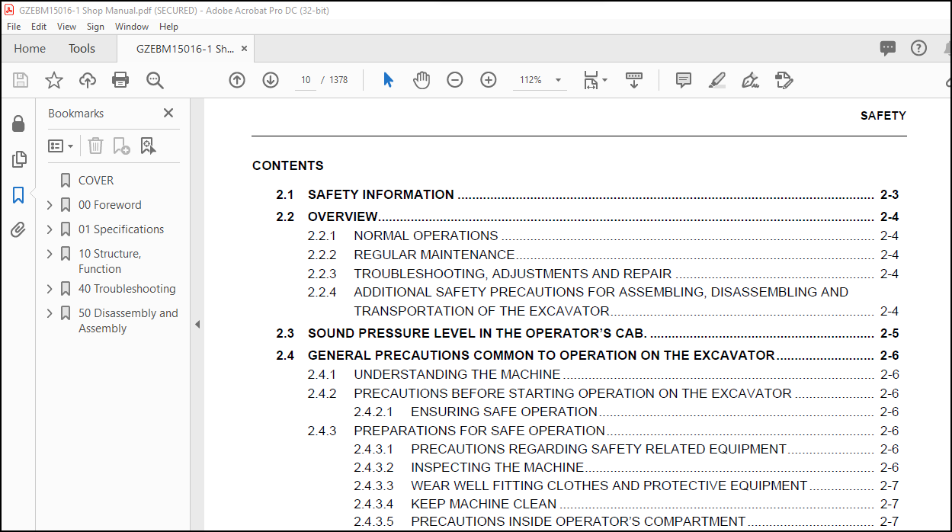Select the arrow selection tool
Image resolution: width=952 pixels, height=532 pixels.
(x=388, y=80)
